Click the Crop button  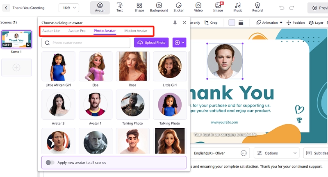[211, 23]
